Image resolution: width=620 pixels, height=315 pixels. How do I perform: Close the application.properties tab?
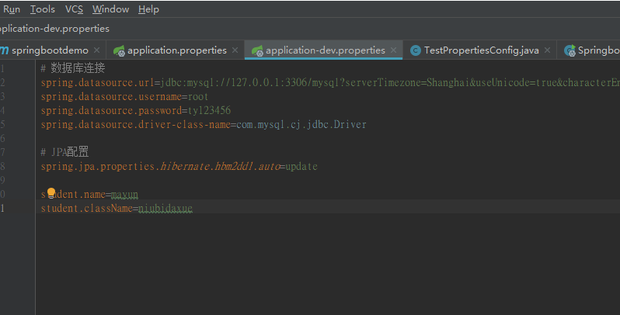[x=234, y=50]
